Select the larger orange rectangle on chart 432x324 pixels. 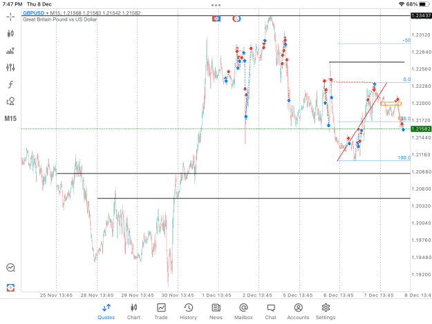[391, 104]
